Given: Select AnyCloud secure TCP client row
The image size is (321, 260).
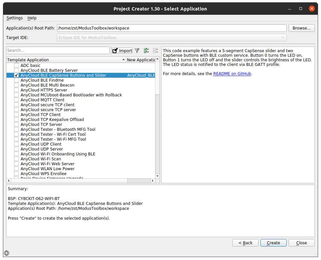Looking at the screenshot, I should click(x=81, y=105).
